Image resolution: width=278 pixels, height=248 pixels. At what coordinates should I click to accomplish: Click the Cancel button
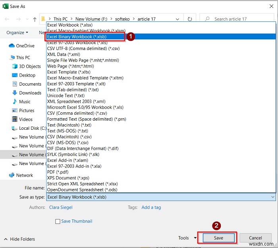pos(255,238)
